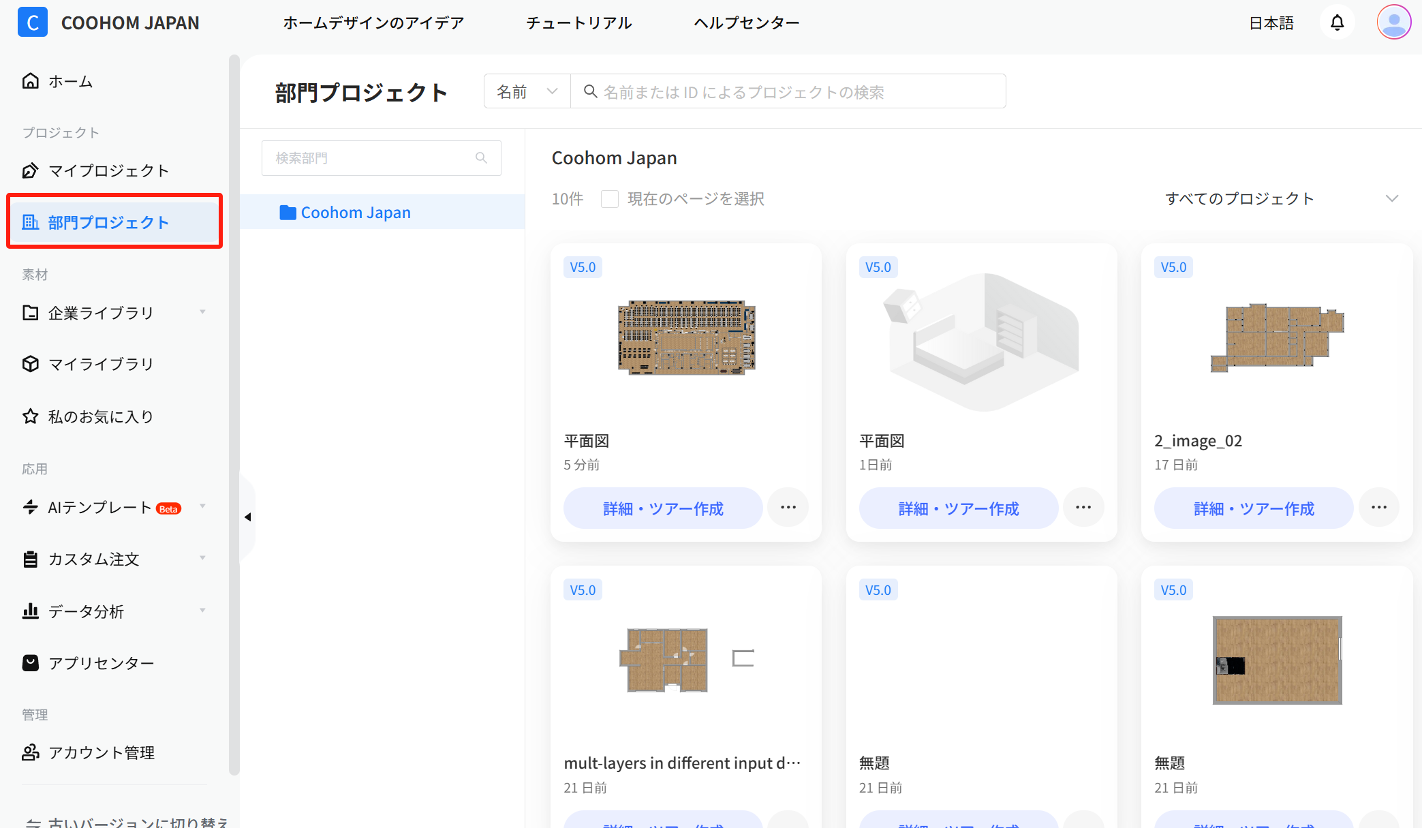The image size is (1422, 828).
Task: Click the ホーム house icon
Action: (x=31, y=81)
